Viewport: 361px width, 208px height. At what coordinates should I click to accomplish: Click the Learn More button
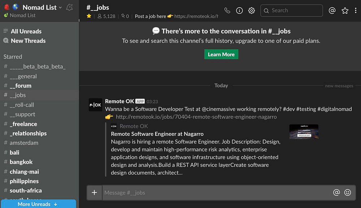tap(221, 54)
